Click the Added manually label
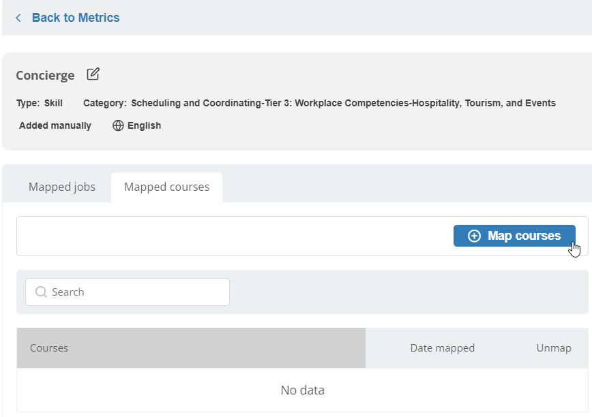Viewport: 592px width, 417px height. [x=55, y=125]
